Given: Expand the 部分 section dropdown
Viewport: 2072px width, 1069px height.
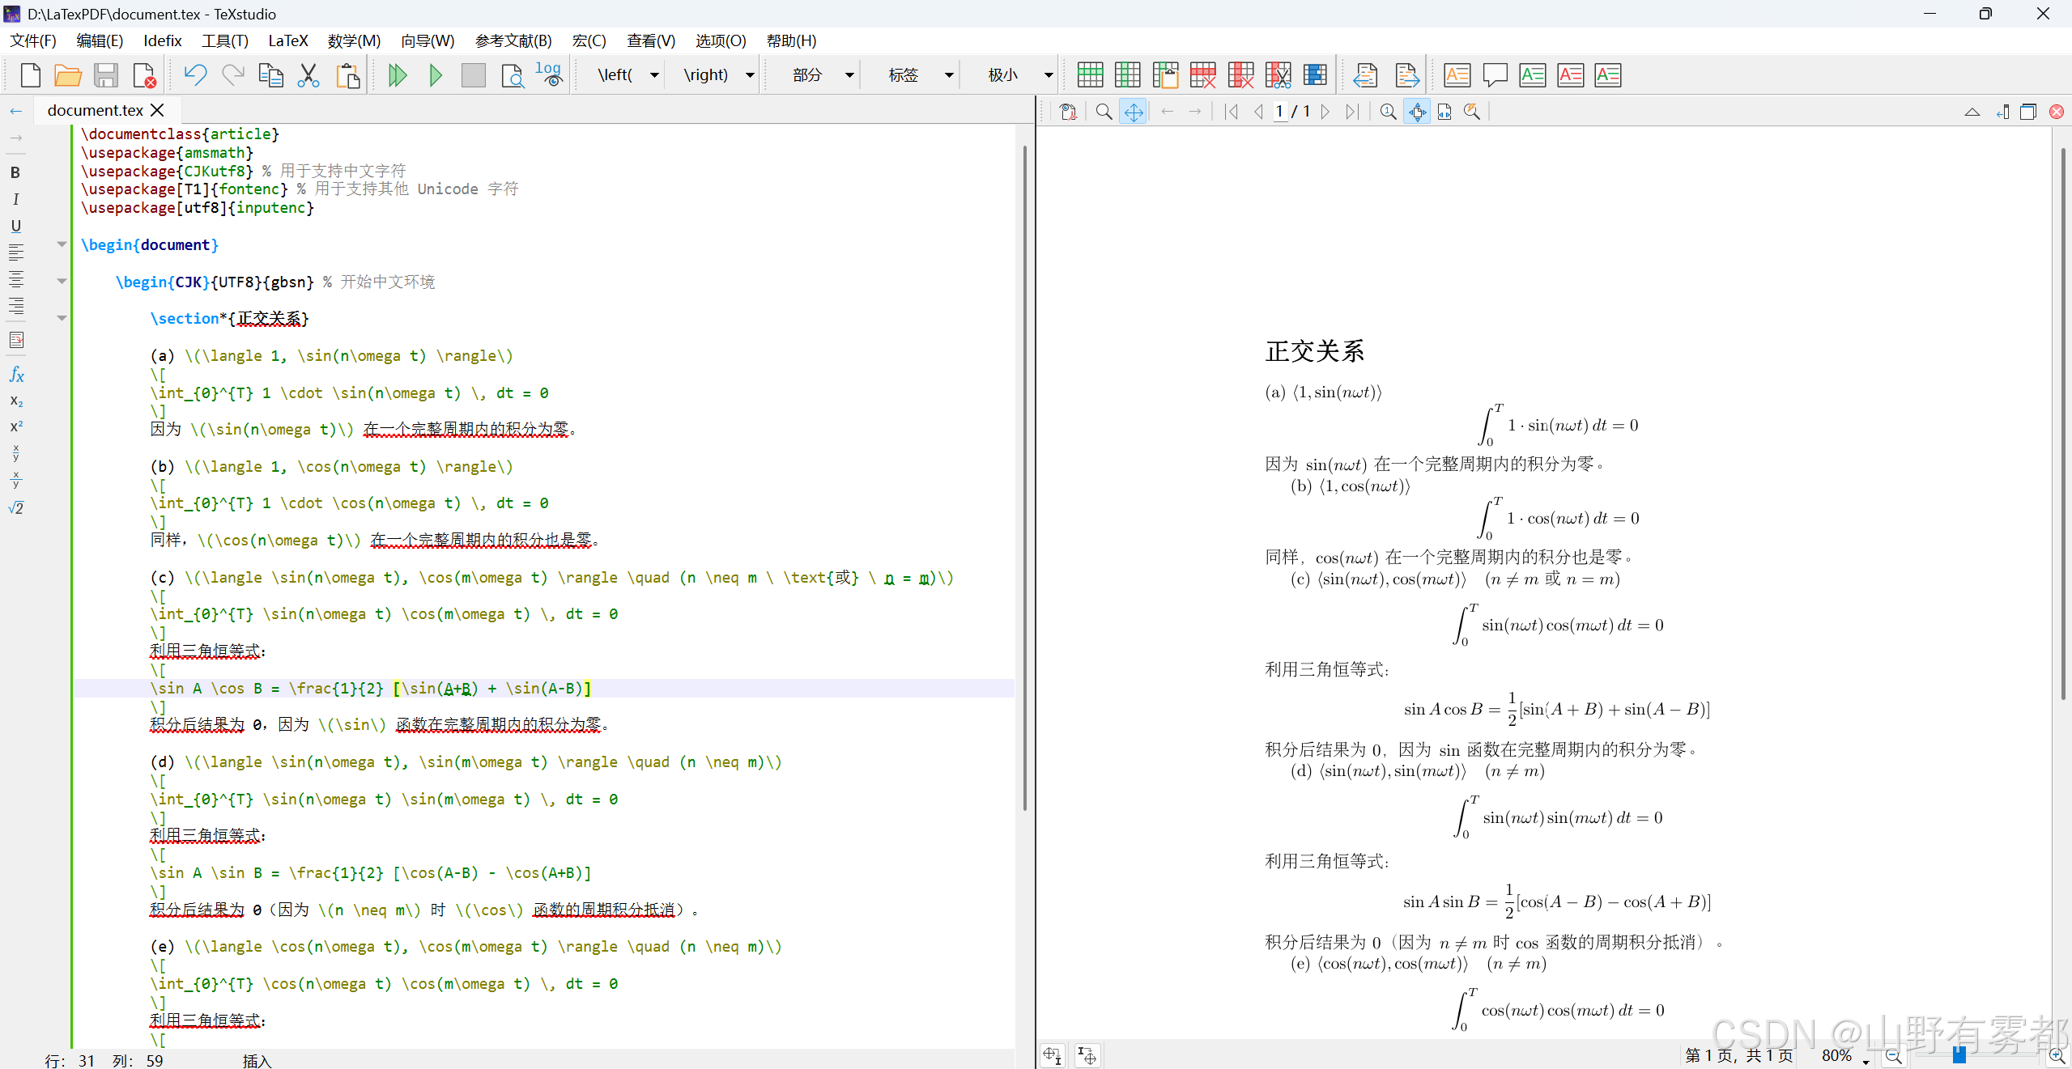Looking at the screenshot, I should (849, 75).
